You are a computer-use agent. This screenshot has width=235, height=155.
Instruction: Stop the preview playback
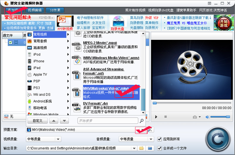point(165,117)
